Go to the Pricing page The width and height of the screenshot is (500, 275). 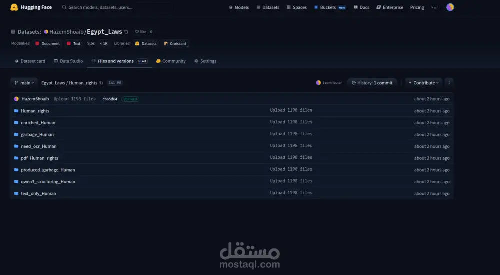point(417,7)
